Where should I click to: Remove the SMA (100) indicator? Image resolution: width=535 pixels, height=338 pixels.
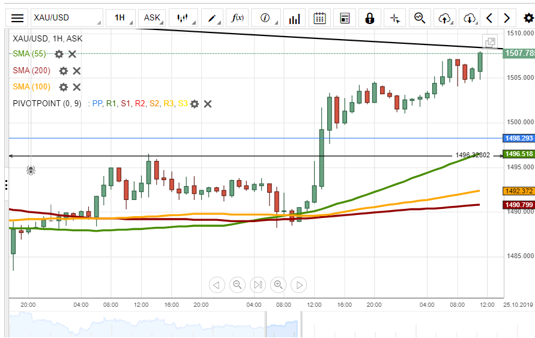[77, 87]
